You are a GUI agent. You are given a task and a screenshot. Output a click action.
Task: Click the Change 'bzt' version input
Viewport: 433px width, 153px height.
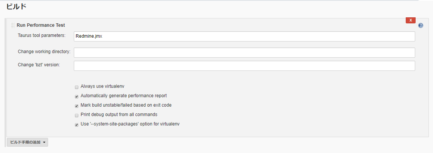pyautogui.click(x=244, y=66)
